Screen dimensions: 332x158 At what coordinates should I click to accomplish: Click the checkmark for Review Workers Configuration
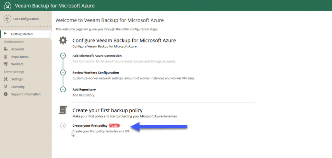point(63,73)
